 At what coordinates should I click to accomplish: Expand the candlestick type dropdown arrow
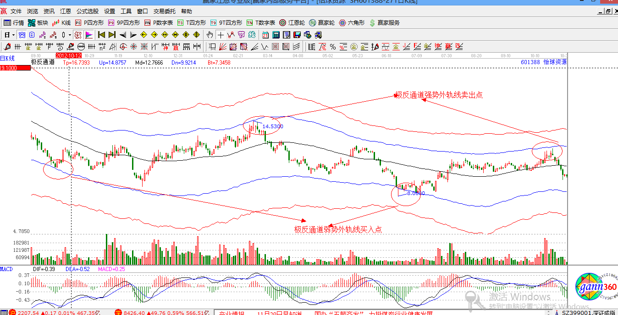[70, 35]
